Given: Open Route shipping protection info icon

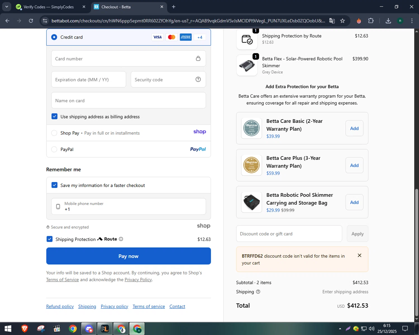Looking at the screenshot, I should (x=121, y=239).
